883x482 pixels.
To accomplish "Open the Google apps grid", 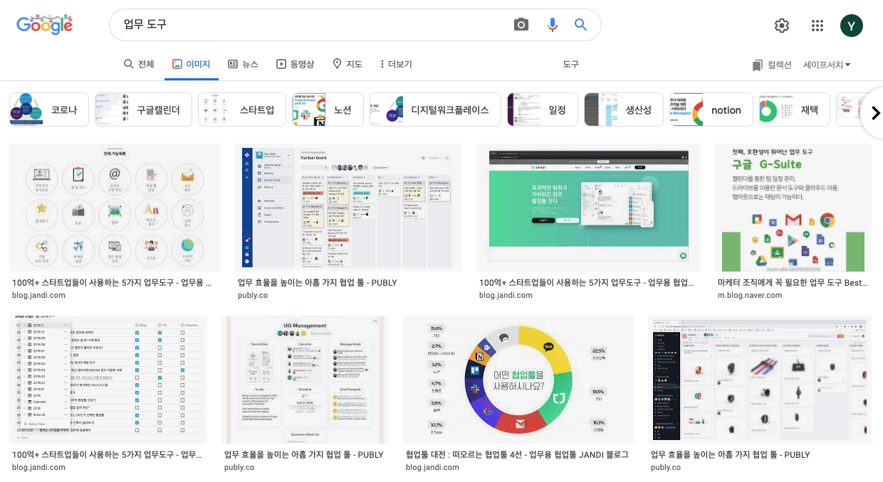I will [817, 26].
